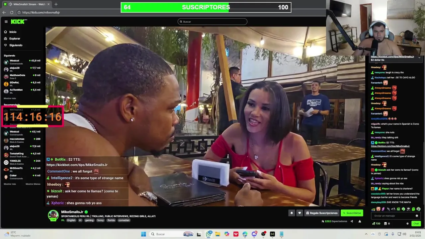Open File Explorer from taskbar
Screen dimensions: 425x239
pos(217,234)
